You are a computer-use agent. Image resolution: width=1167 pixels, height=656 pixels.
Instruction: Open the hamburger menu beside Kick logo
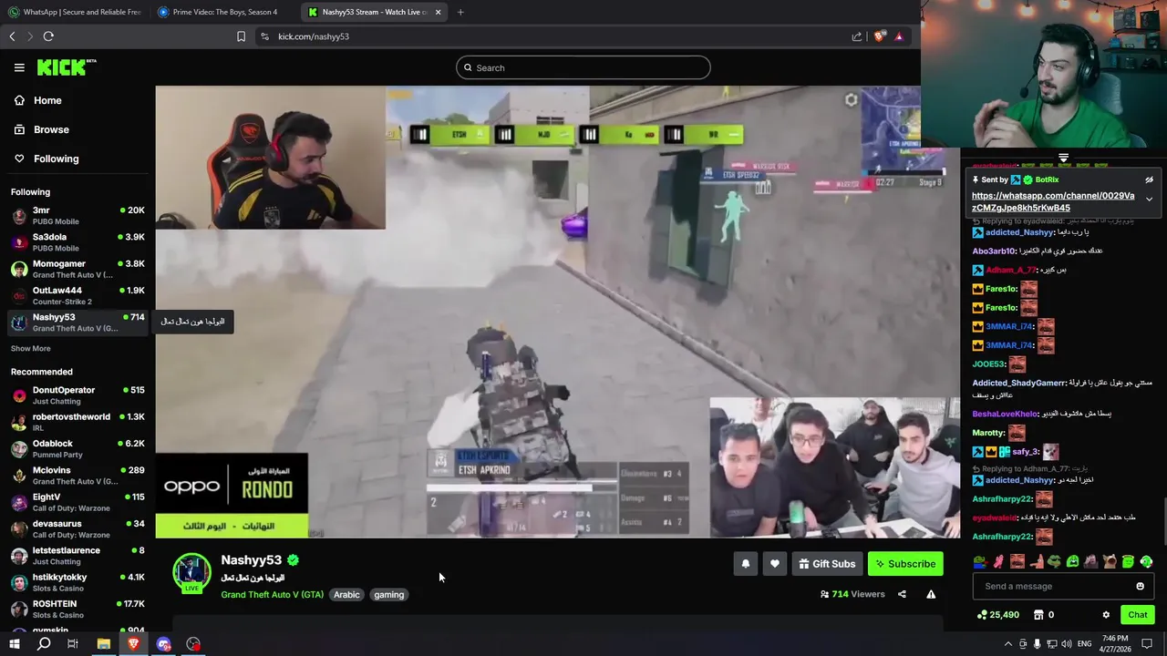click(19, 67)
